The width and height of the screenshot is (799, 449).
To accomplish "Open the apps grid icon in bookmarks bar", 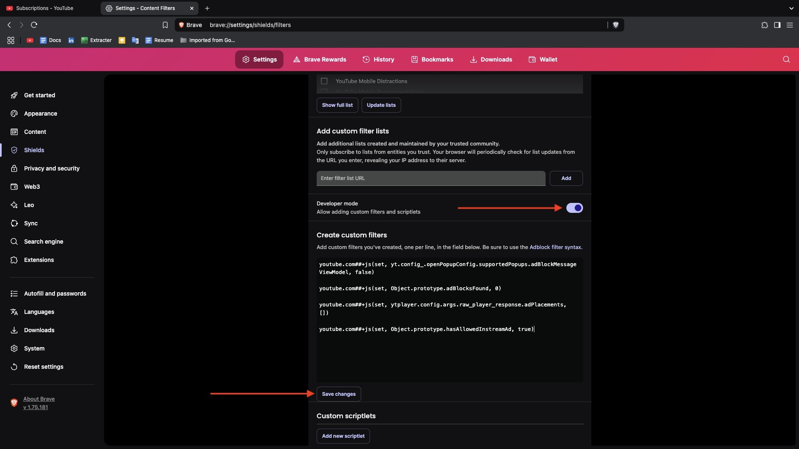I will (11, 40).
